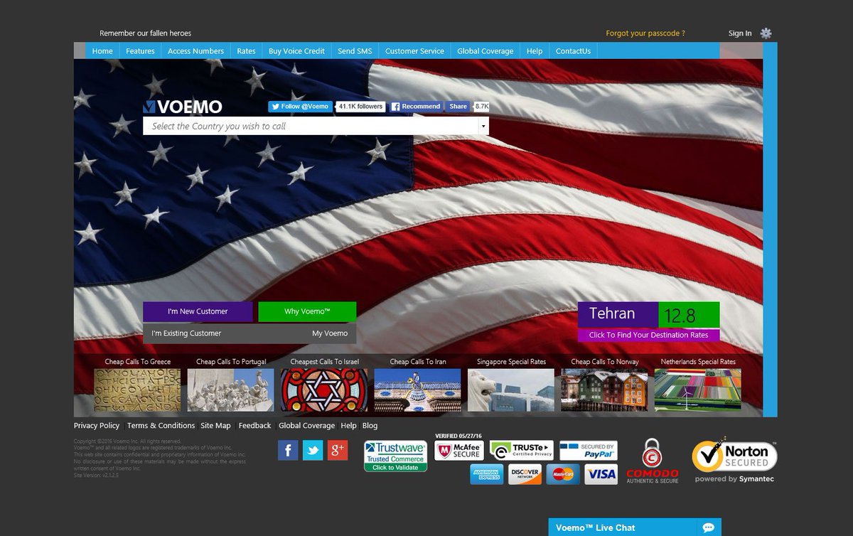
Task: Click the Norton Secured seal
Action: [x=734, y=455]
